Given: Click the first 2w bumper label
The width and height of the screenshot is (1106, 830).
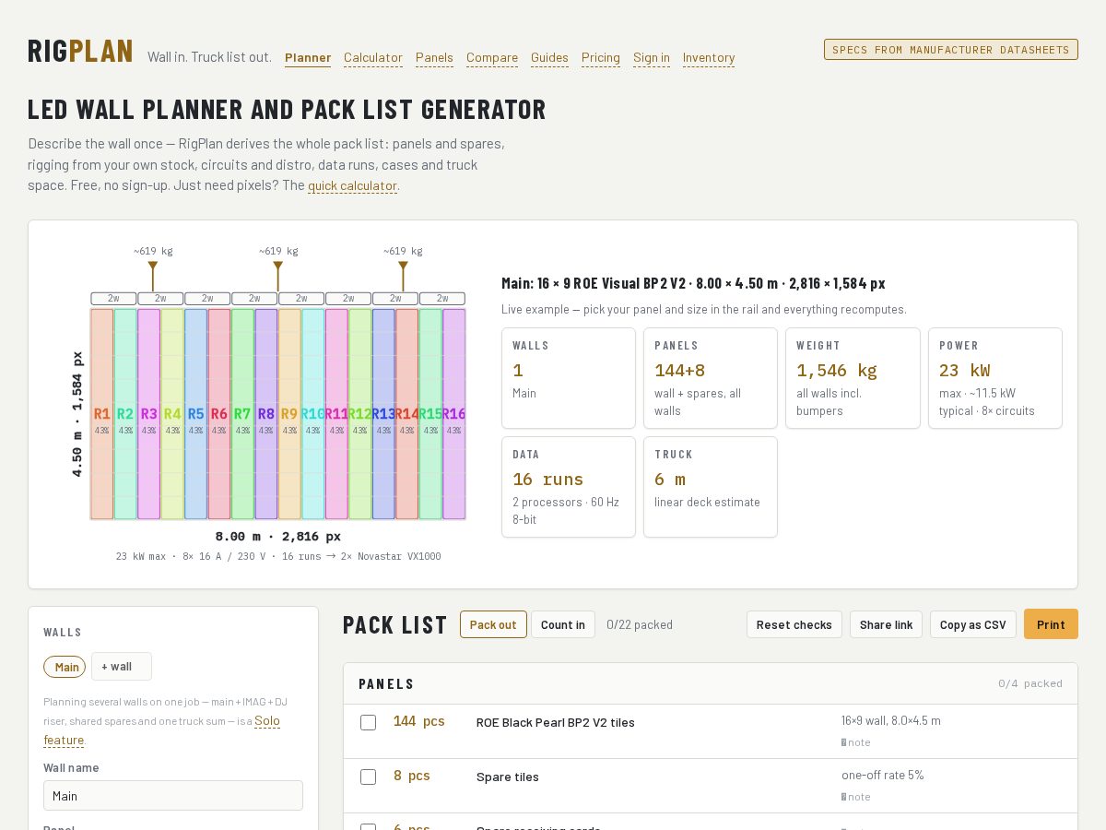Looking at the screenshot, I should coord(113,299).
